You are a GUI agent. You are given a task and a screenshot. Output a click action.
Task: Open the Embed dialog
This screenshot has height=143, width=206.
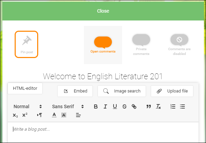tap(75, 91)
